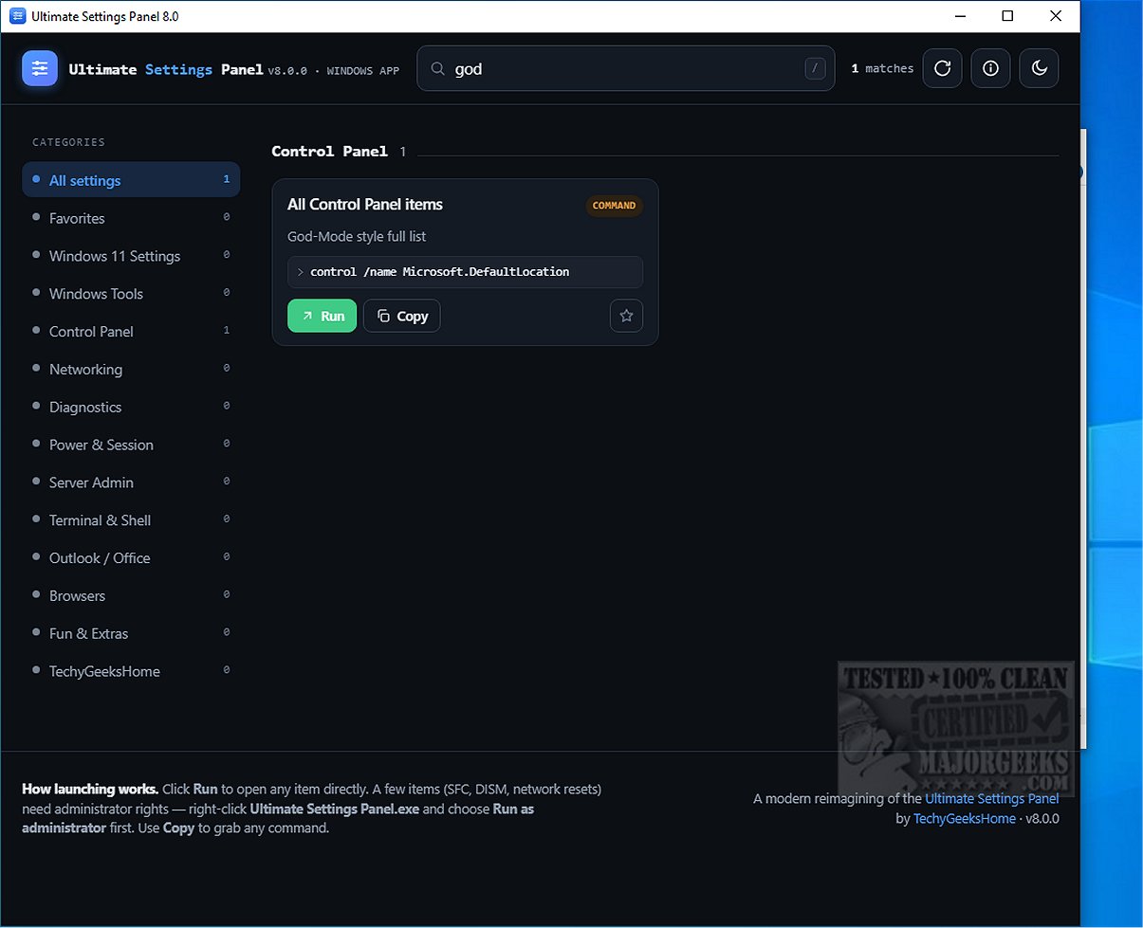Image resolution: width=1143 pixels, height=928 pixels.
Task: Minimize the Ultimate Settings Panel window
Action: (959, 16)
